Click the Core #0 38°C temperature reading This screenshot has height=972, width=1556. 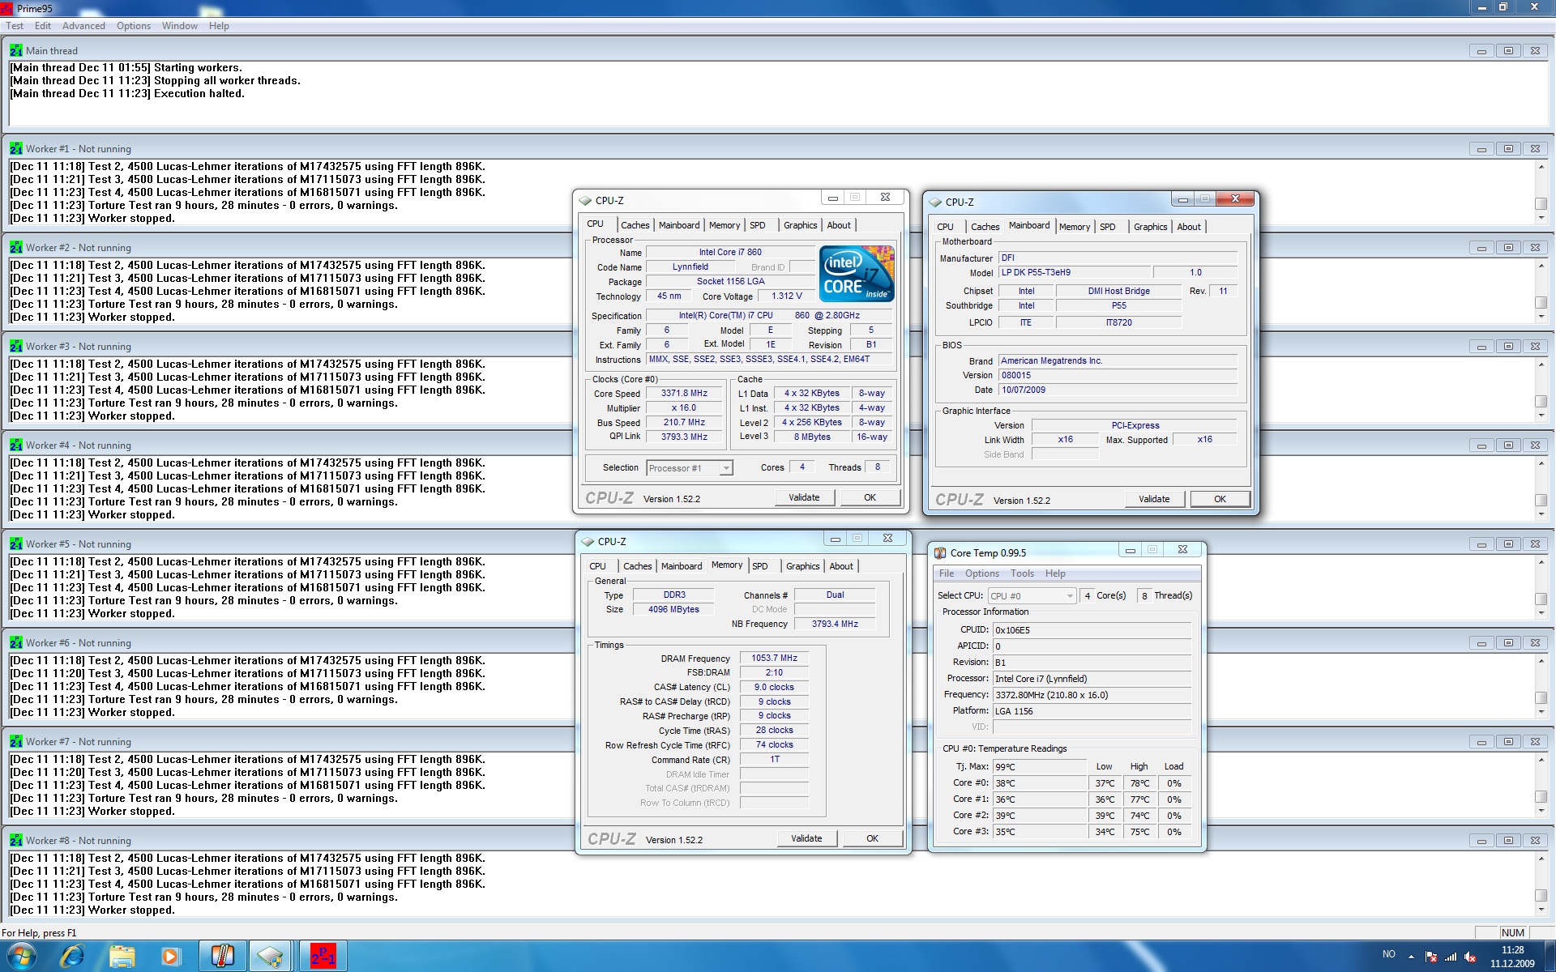(1040, 783)
